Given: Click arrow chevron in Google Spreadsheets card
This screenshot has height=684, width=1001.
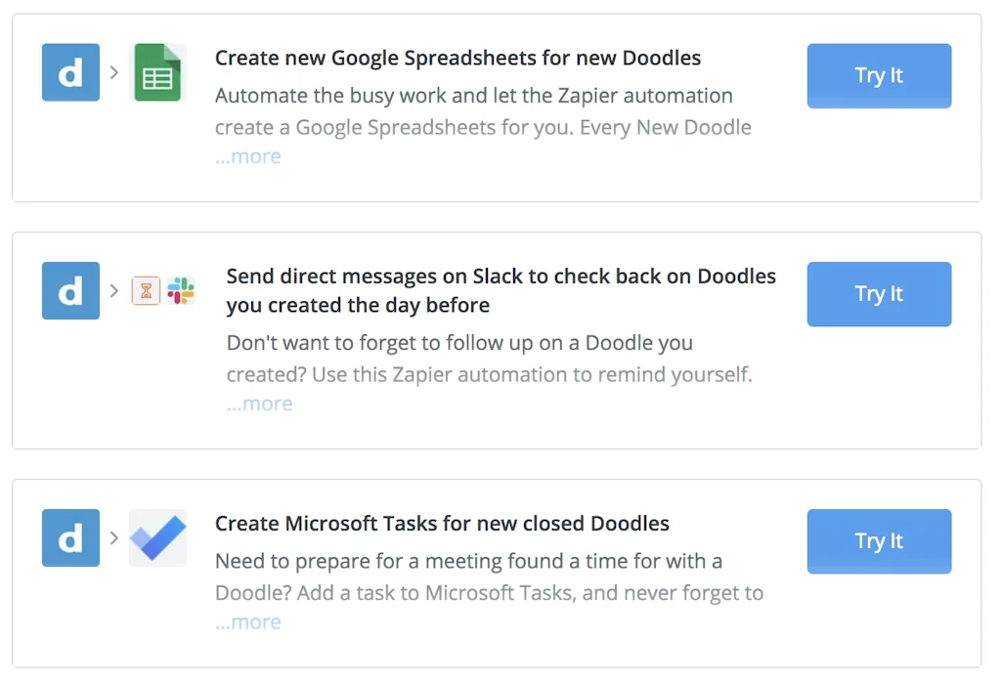Looking at the screenshot, I should pos(114,71).
